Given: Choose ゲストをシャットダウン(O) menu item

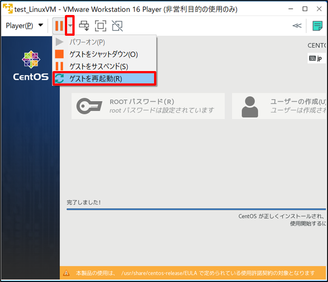Looking at the screenshot, I should pyautogui.click(x=104, y=54).
